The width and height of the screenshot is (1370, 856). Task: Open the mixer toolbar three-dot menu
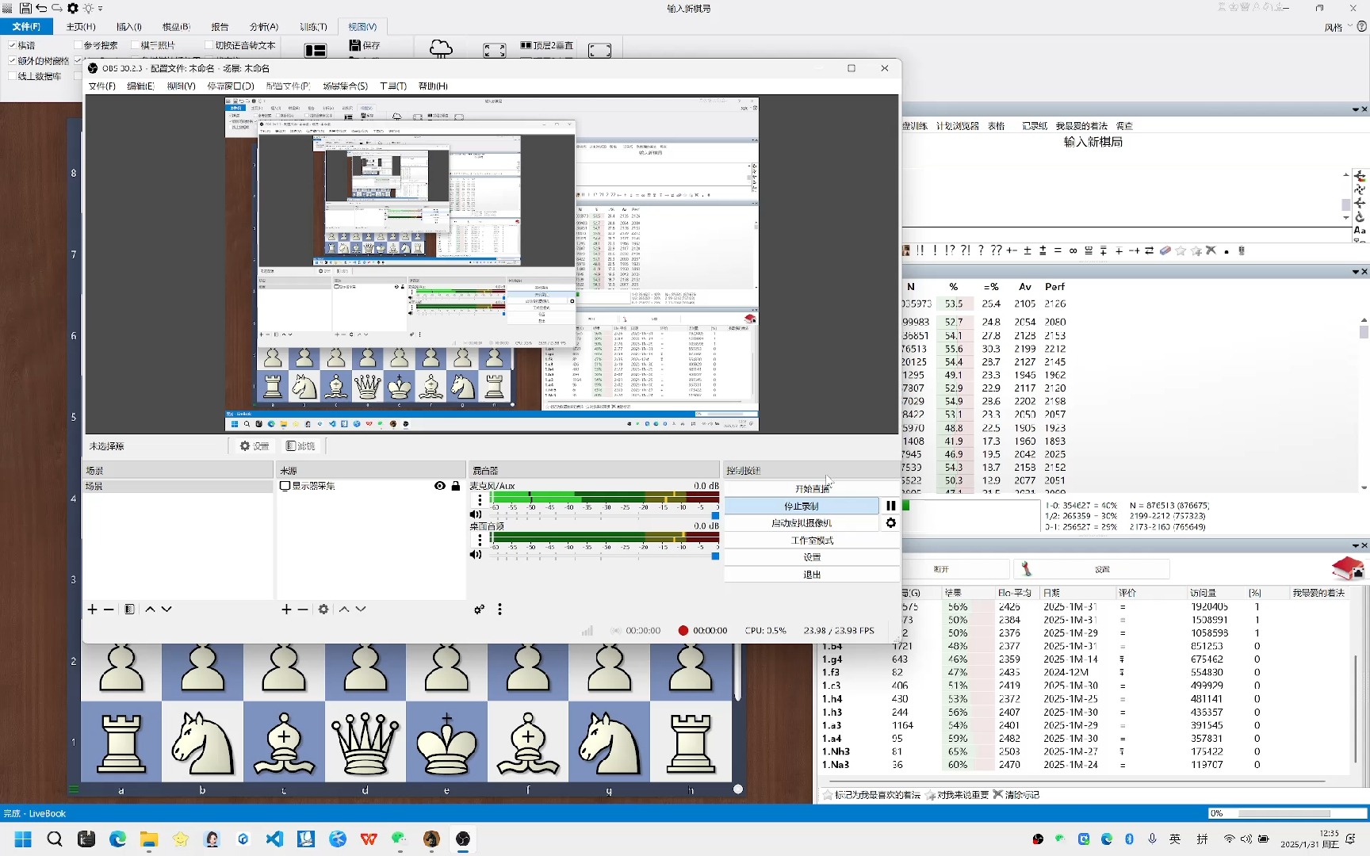(x=499, y=610)
